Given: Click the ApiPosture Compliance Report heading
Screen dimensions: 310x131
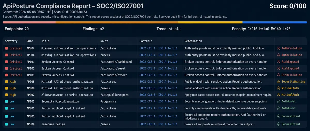Looking at the screenshot, I should click(x=73, y=6).
